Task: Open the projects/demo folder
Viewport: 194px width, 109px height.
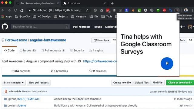Action: tap(17, 106)
